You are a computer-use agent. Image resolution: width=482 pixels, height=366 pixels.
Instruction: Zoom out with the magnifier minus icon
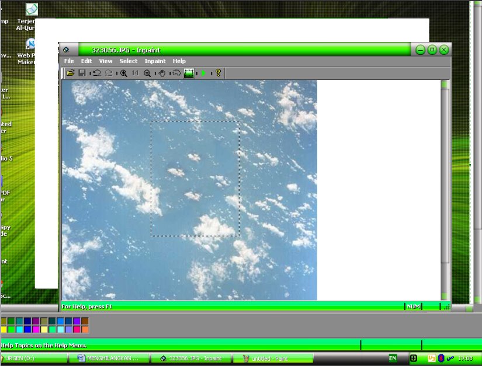pyautogui.click(x=147, y=73)
